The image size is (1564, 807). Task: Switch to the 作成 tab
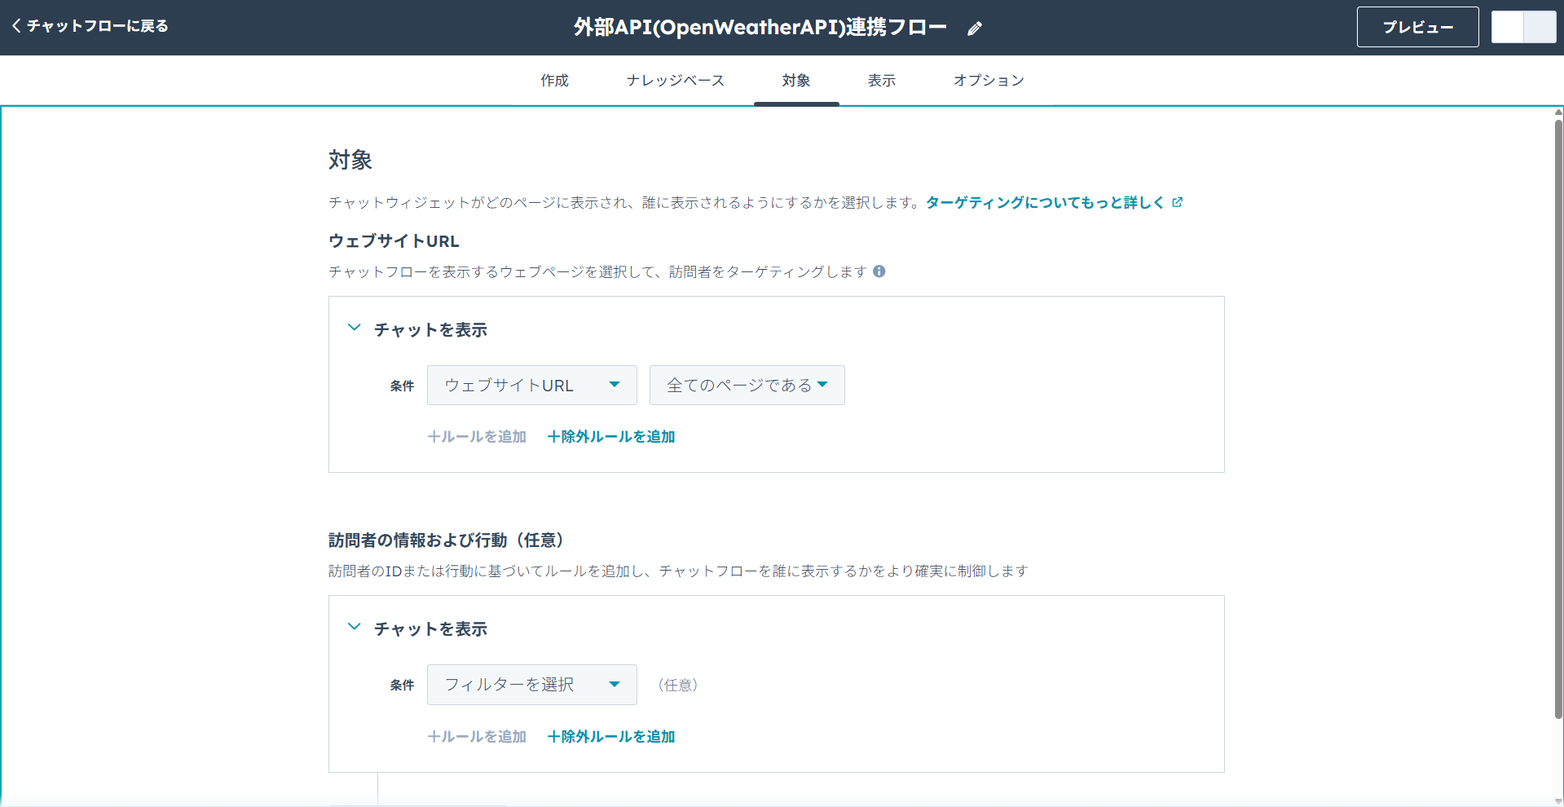(x=554, y=80)
